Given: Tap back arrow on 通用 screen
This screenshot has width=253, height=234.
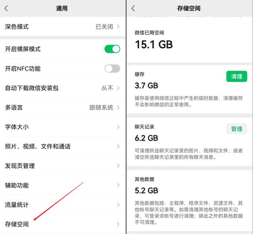Looking at the screenshot, I should (x=6, y=8).
